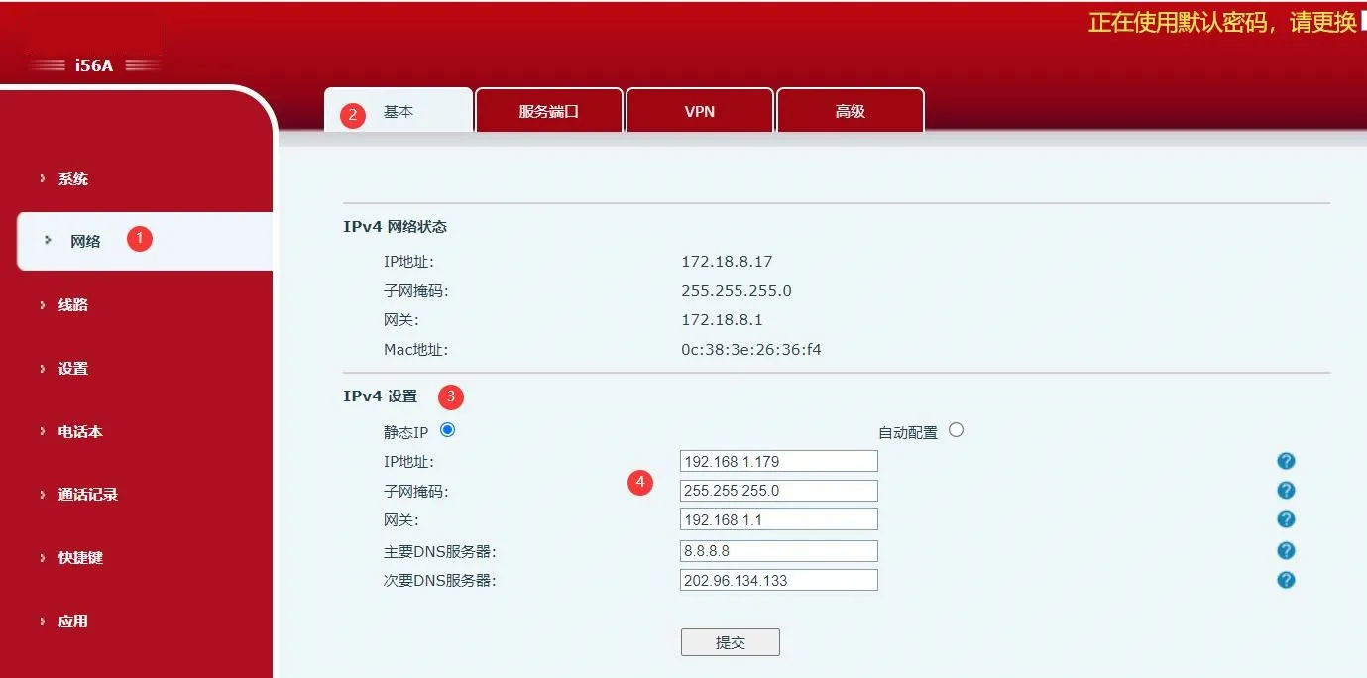Screen dimensions: 1367x678
Task: Open the 服务端口 tab
Action: (549, 110)
